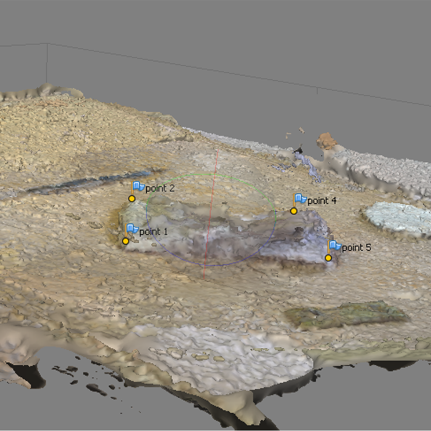431x431 pixels.
Task: Select the yellow marker dot of point 1
Action: pos(126,241)
